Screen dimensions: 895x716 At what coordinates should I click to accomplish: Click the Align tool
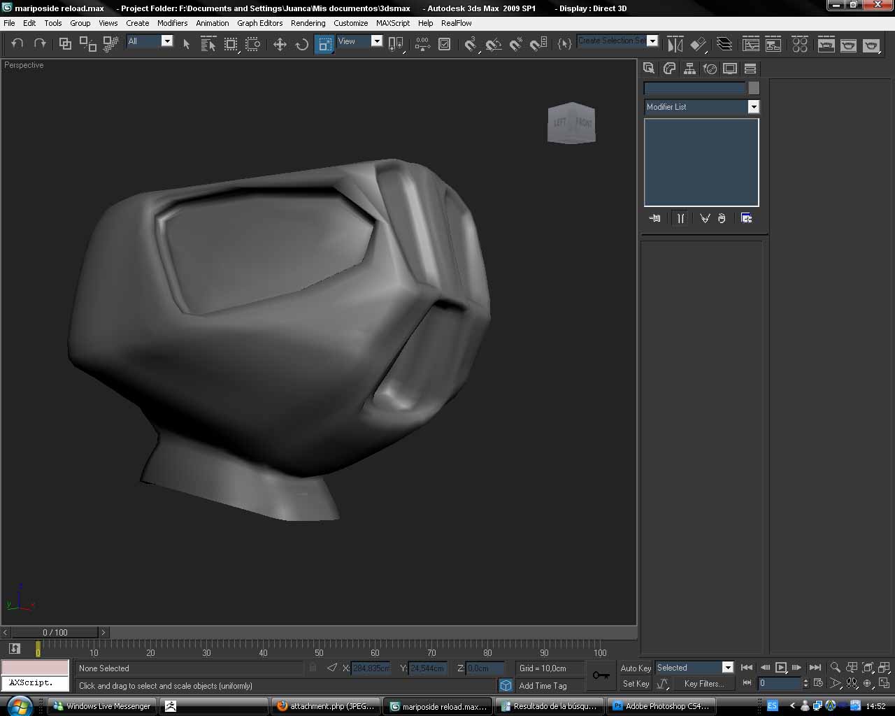698,43
